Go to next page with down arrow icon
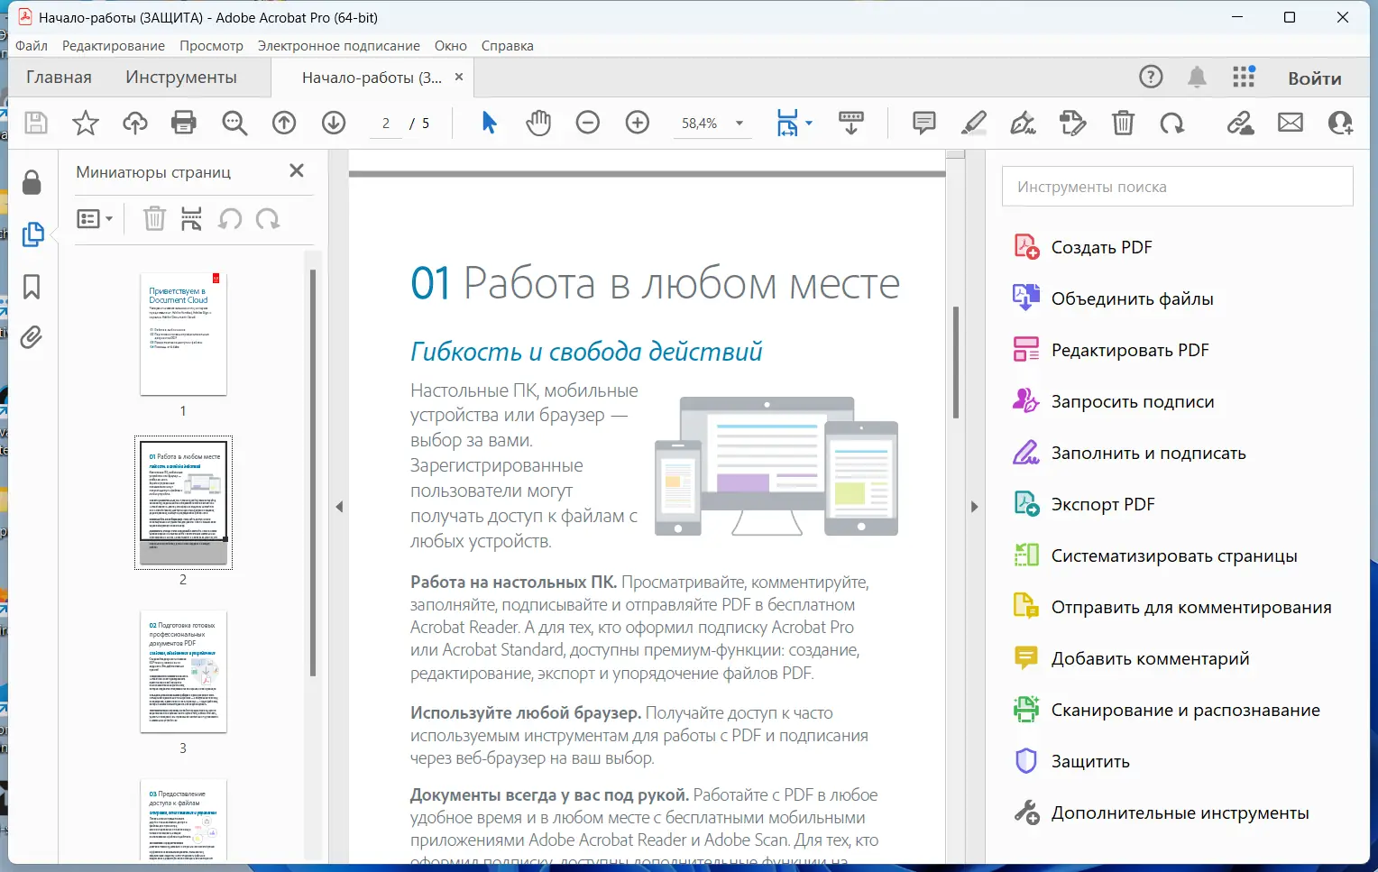The height and width of the screenshot is (872, 1378). point(334,123)
